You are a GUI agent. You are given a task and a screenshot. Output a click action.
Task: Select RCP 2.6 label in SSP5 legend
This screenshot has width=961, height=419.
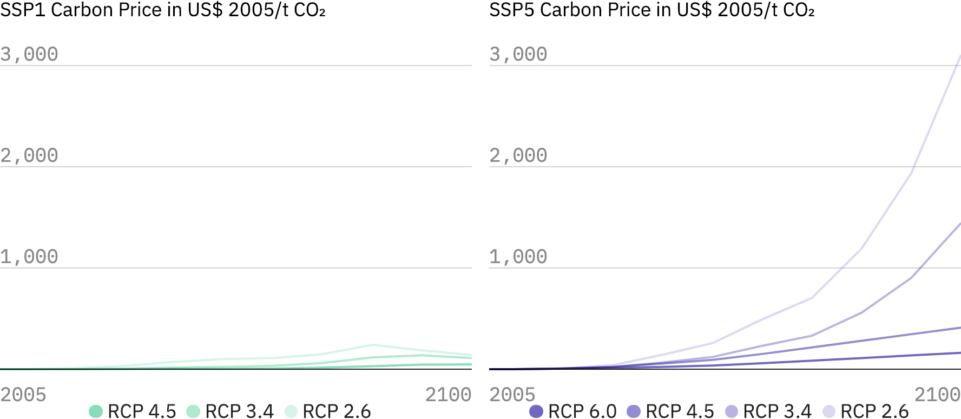874,411
